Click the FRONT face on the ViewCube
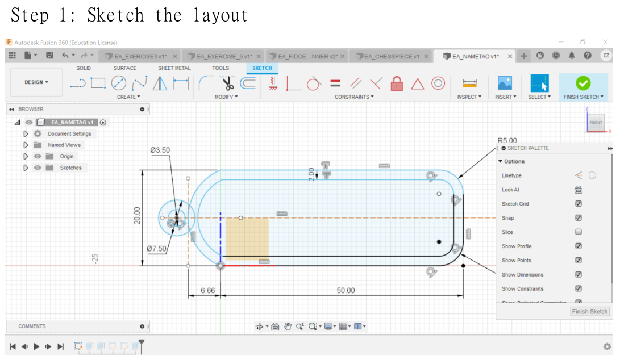This screenshot has height=360, width=620. click(596, 122)
